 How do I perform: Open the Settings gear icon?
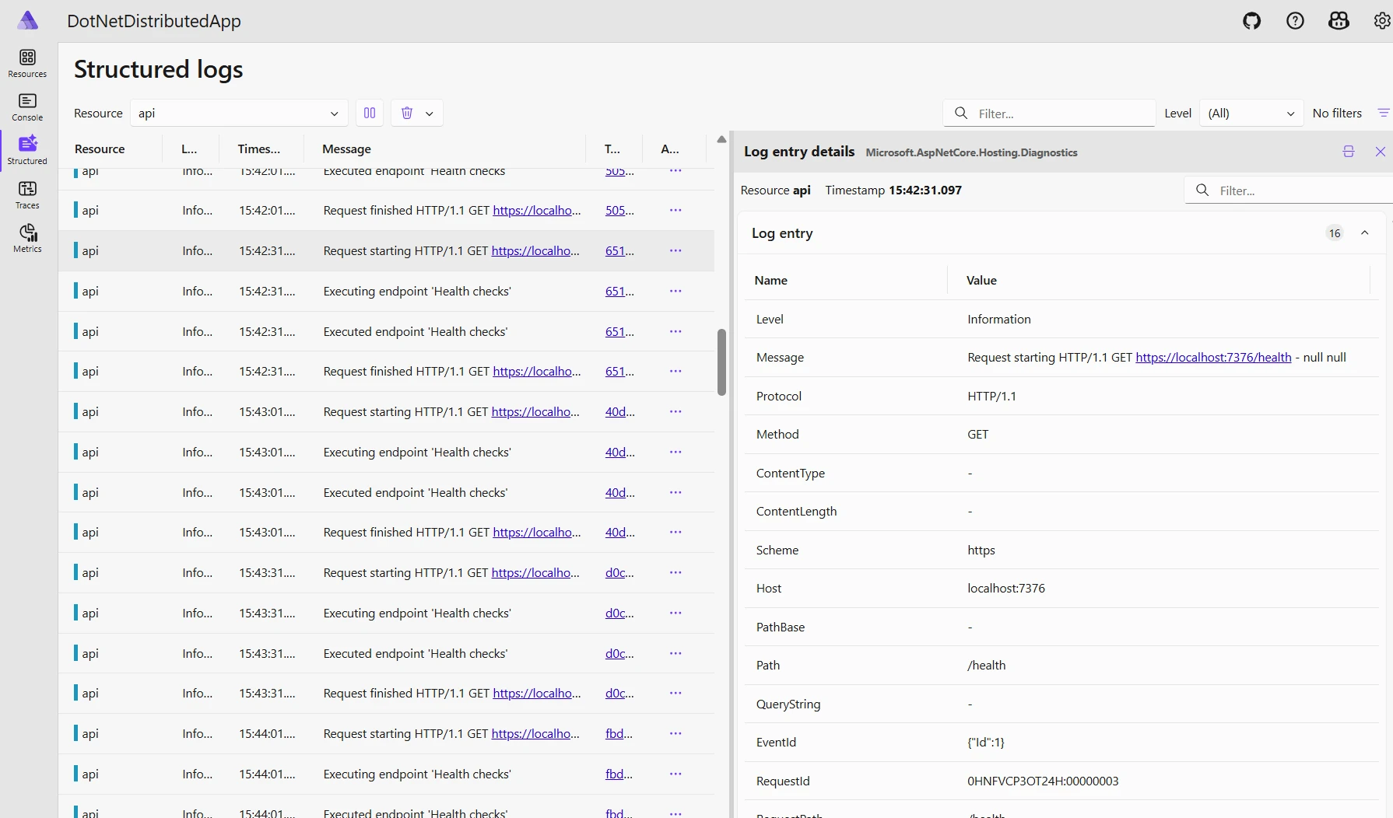tap(1381, 21)
